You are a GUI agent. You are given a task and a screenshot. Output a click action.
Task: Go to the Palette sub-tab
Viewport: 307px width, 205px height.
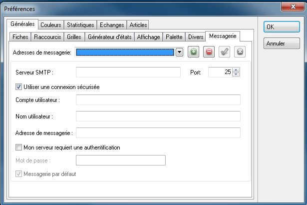click(x=174, y=37)
